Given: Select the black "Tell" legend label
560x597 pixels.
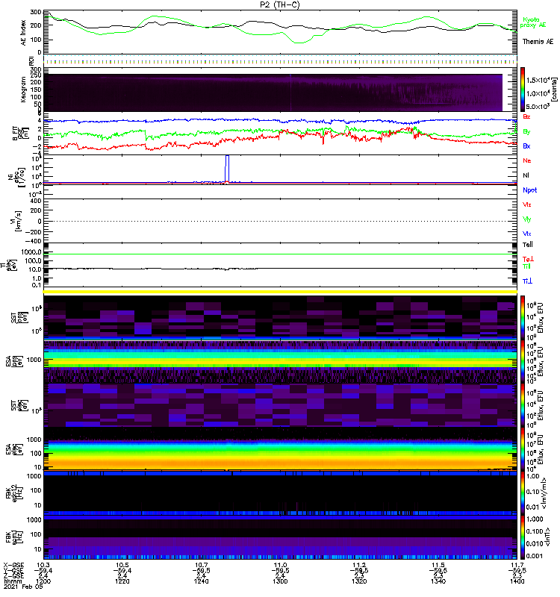Looking at the screenshot, I should click(528, 245).
